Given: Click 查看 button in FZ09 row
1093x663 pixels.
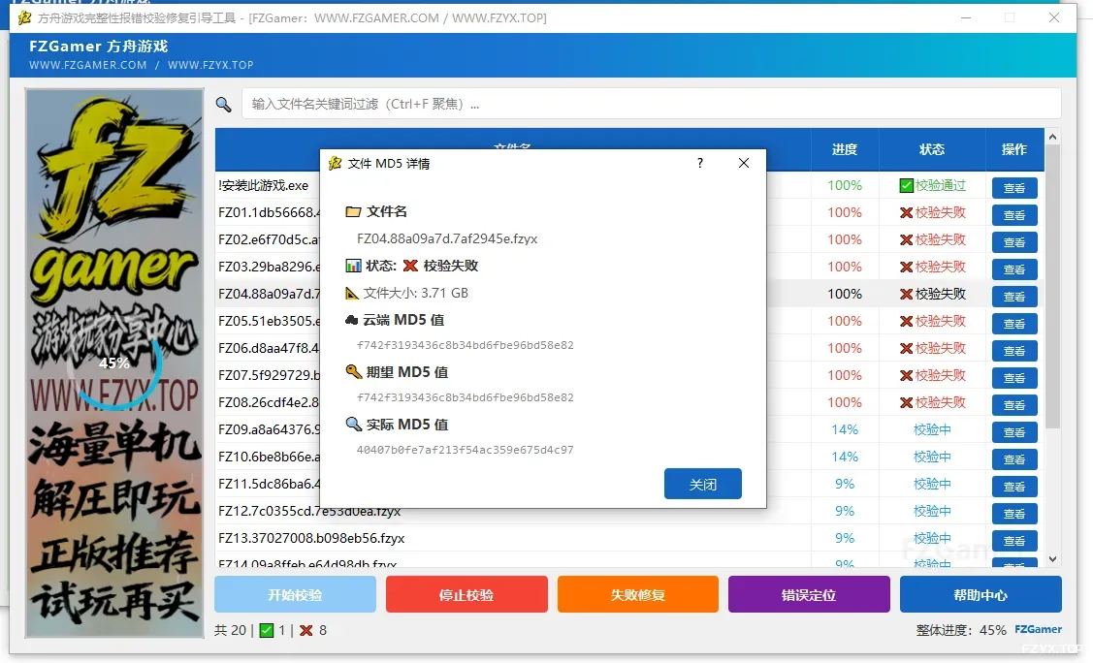Looking at the screenshot, I should click(x=1014, y=432).
